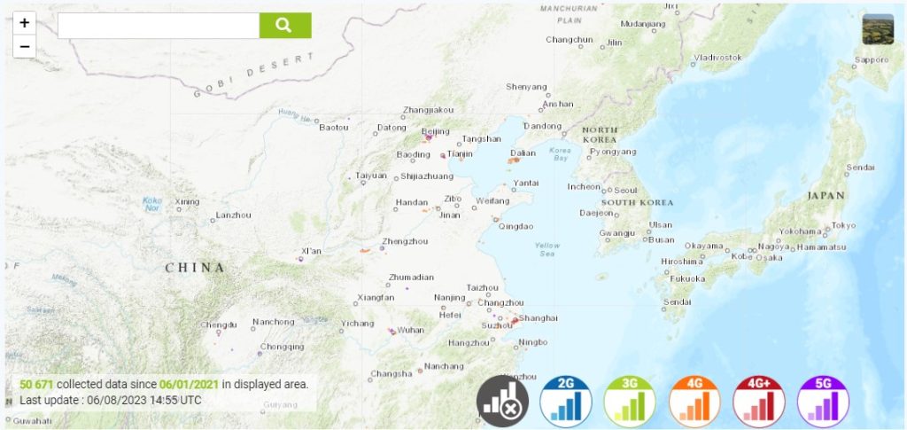Click the Hangzhou city label
The image size is (907, 430).
click(469, 343)
